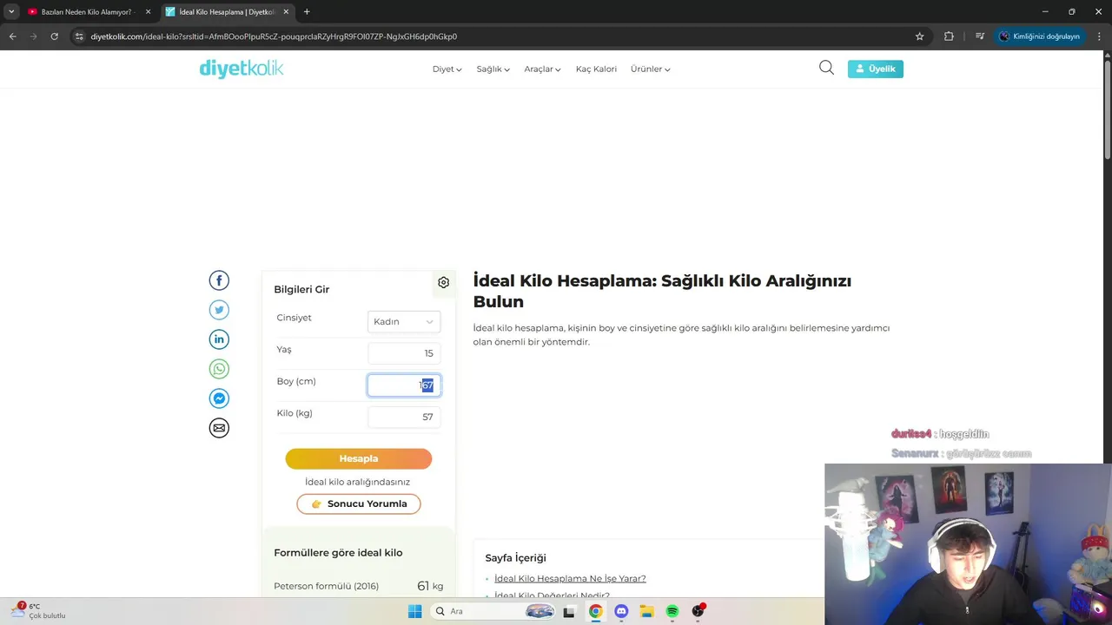View site information icon in address bar
1112x625 pixels.
(79, 36)
